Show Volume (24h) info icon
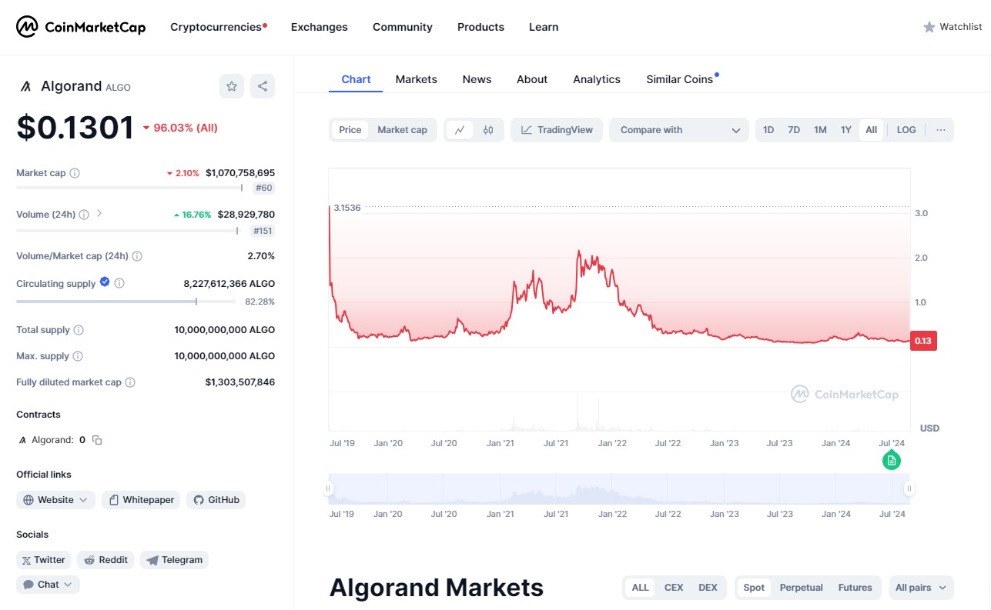 tap(84, 215)
